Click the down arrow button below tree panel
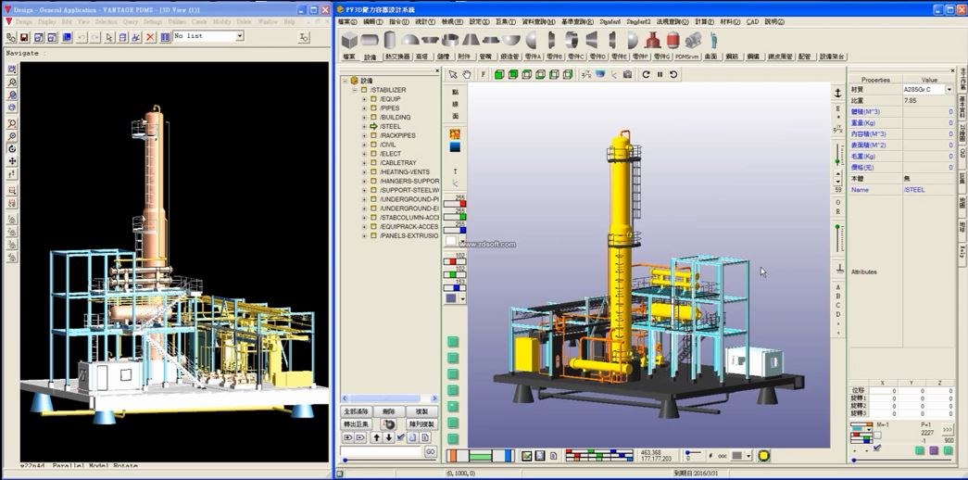This screenshot has width=968, height=480. pos(388,437)
